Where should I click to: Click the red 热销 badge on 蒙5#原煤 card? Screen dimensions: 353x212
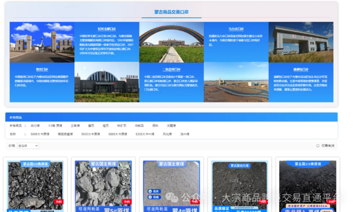pyautogui.click(x=127, y=202)
